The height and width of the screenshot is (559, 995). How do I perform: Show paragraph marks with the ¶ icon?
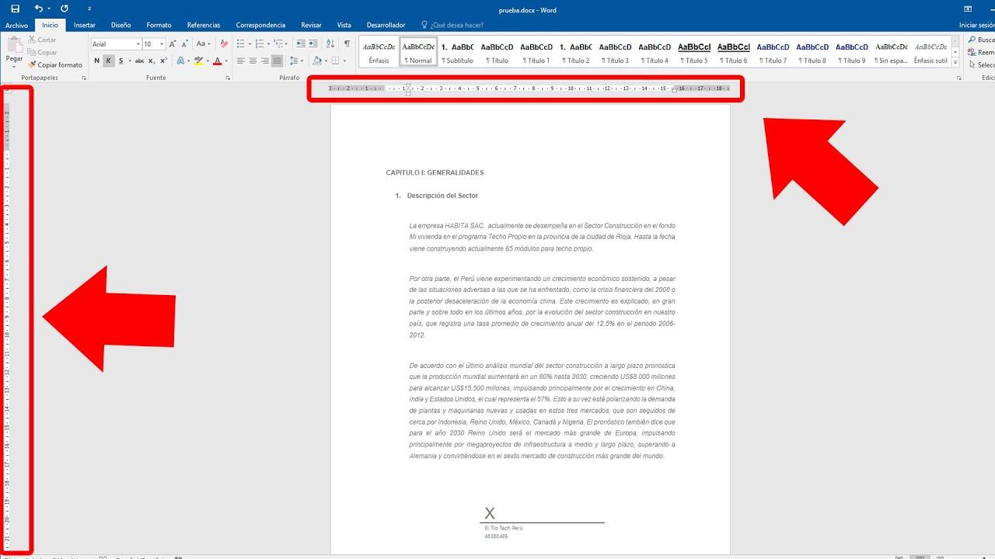click(347, 43)
